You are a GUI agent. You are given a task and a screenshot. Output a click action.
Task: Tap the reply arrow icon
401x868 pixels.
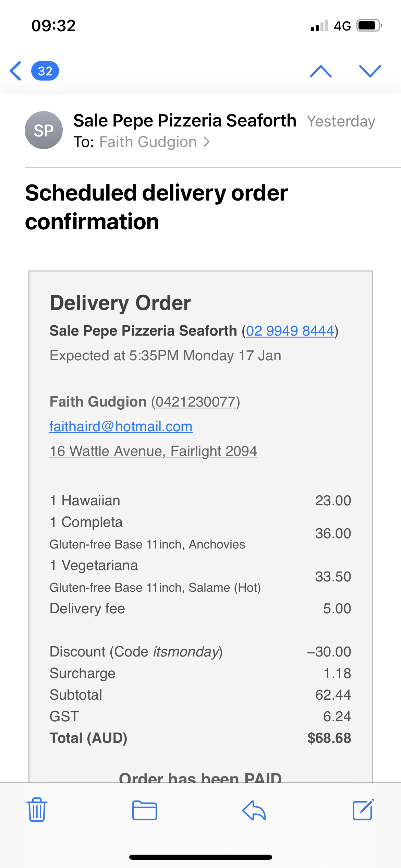pos(254,810)
